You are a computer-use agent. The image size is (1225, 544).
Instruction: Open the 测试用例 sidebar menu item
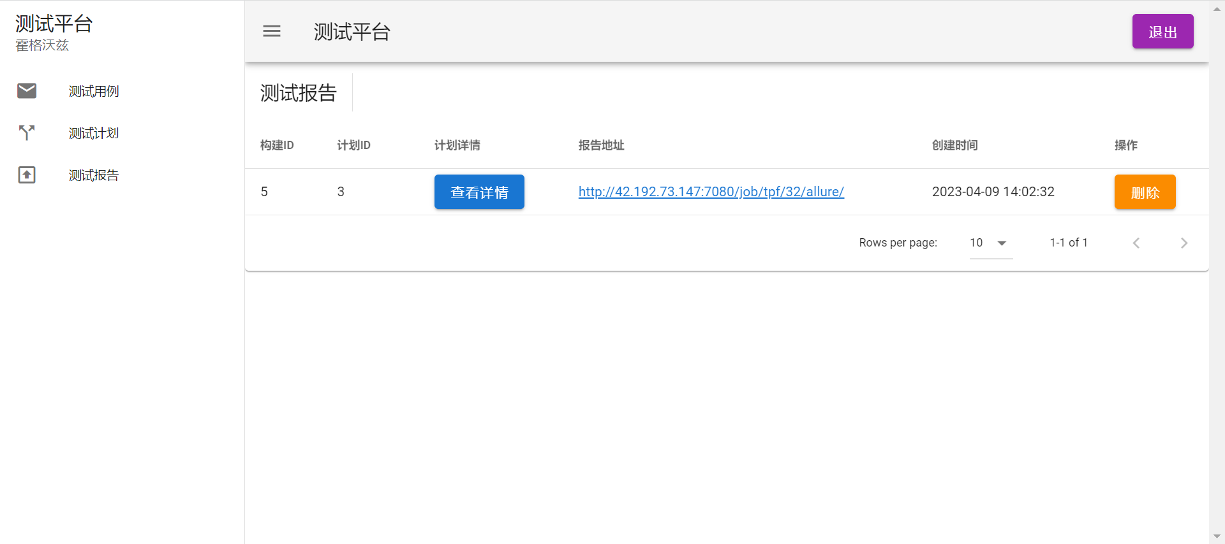pyautogui.click(x=94, y=91)
